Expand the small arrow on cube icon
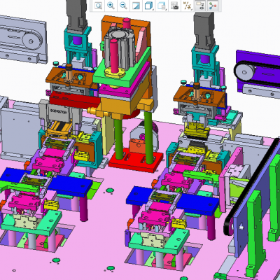Viewport: 280px width, 280px height. 153,10
